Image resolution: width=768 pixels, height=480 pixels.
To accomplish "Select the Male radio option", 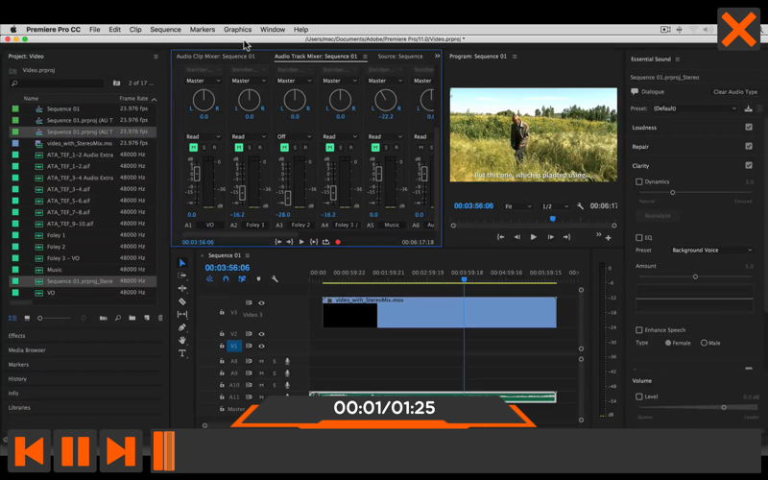I will click(704, 343).
